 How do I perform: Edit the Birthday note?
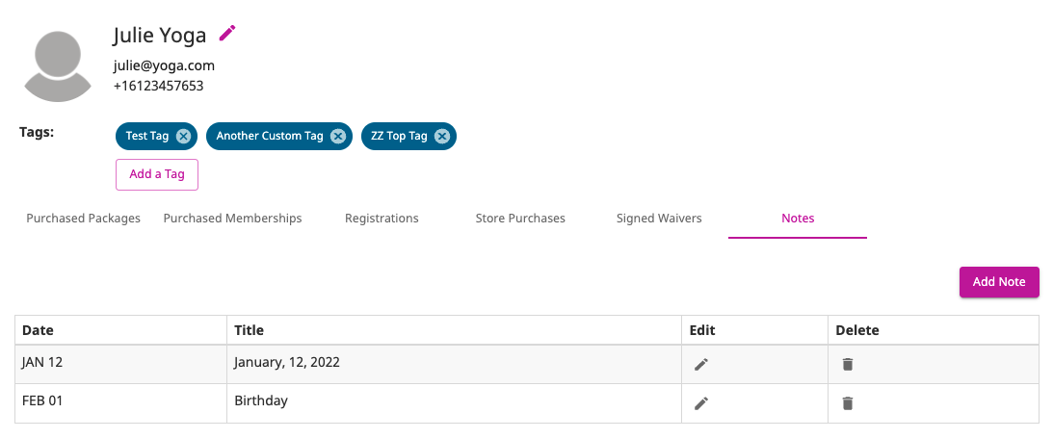click(701, 403)
